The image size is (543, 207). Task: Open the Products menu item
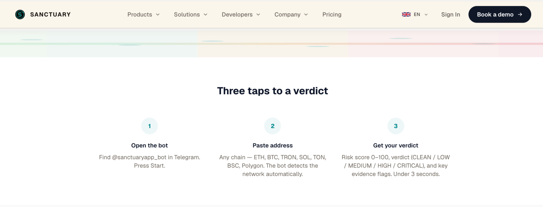point(140,15)
